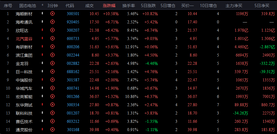Viewport: 277px width, 134px height.
Task: Open stock code 603212
Action: (x=73, y=121)
